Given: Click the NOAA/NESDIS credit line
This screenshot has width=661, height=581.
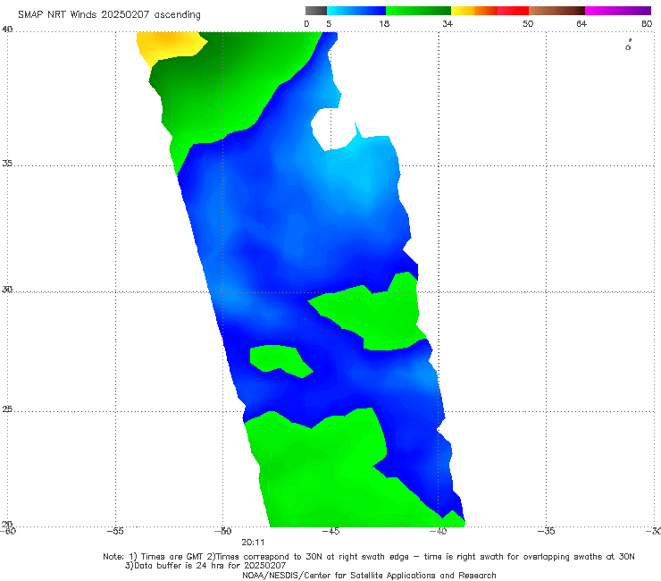Looking at the screenshot, I should pos(369,575).
